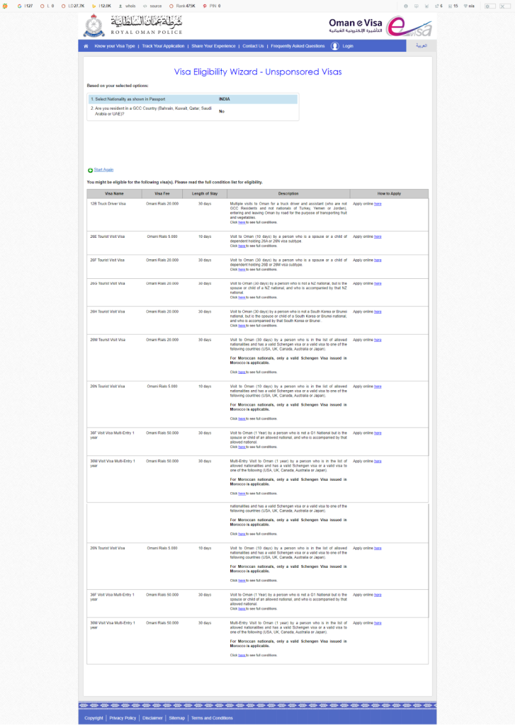Select the INDIA nationality value
Viewport: 515px width, 725px height.
click(225, 99)
